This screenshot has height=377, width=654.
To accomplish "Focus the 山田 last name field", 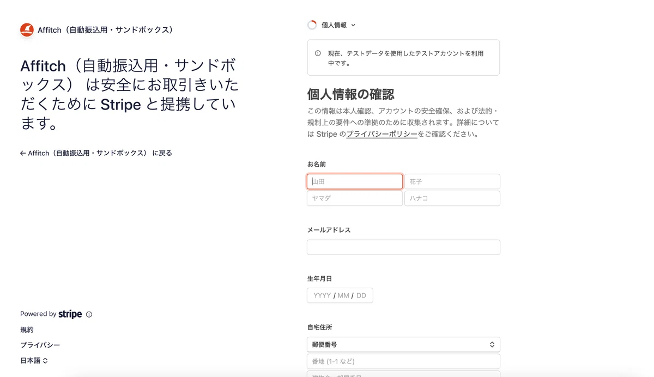I will point(355,181).
